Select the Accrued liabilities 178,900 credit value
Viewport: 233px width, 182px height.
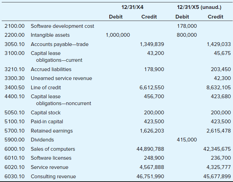pyautogui.click(x=154, y=69)
